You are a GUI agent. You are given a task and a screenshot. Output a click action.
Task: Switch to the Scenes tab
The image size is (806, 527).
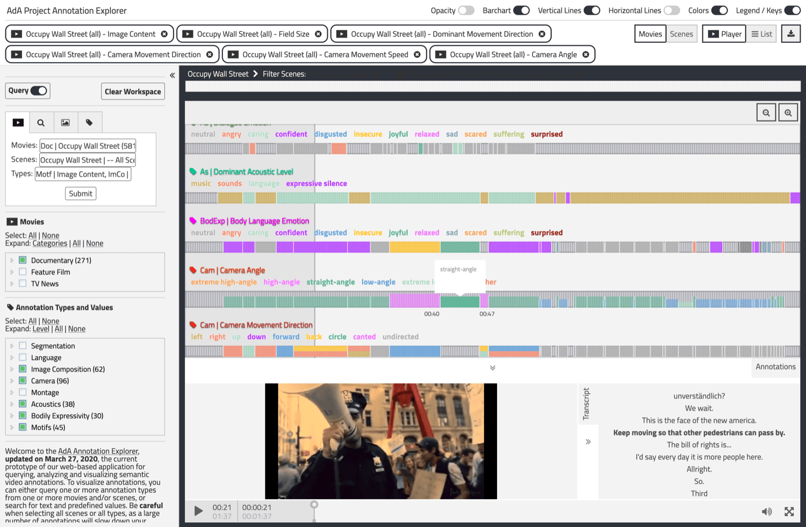click(x=681, y=33)
